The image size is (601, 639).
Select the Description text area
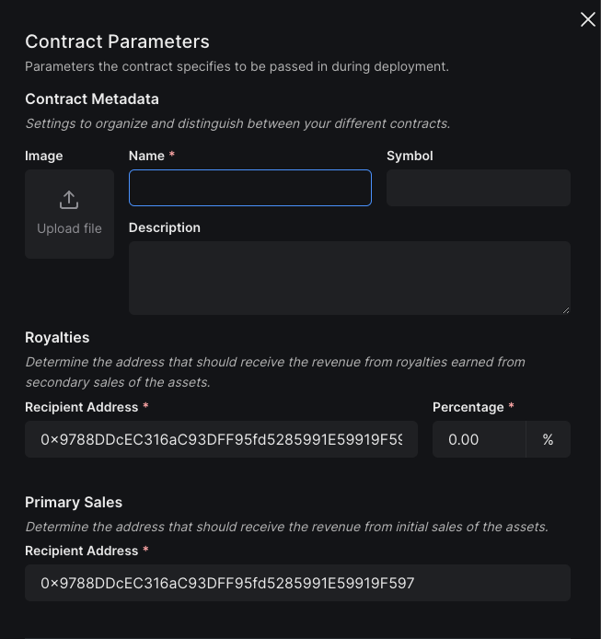(x=349, y=277)
